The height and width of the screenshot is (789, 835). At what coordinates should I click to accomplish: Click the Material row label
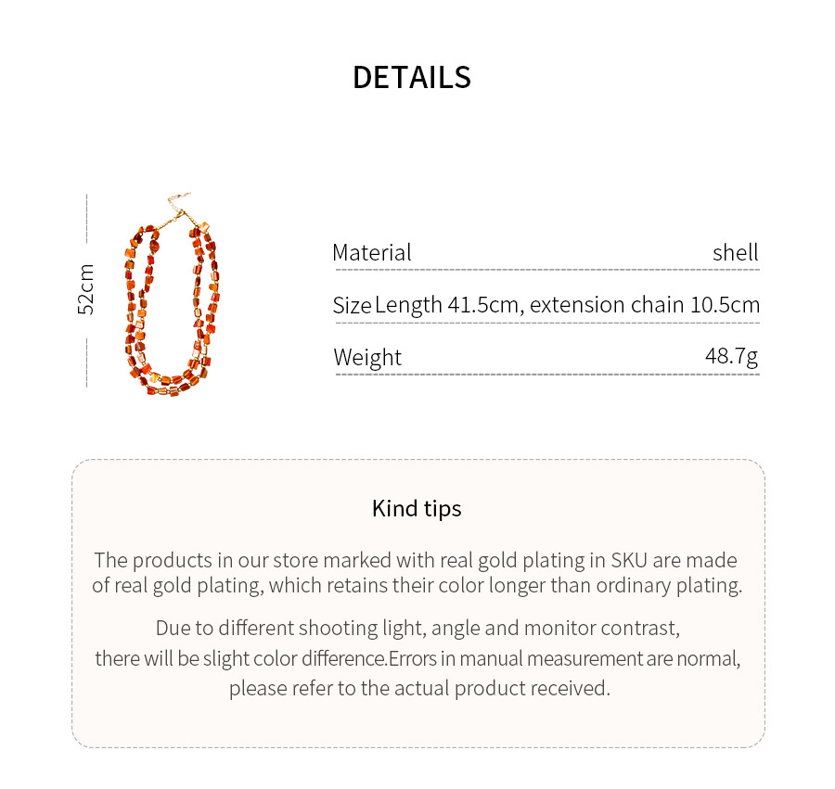371,252
